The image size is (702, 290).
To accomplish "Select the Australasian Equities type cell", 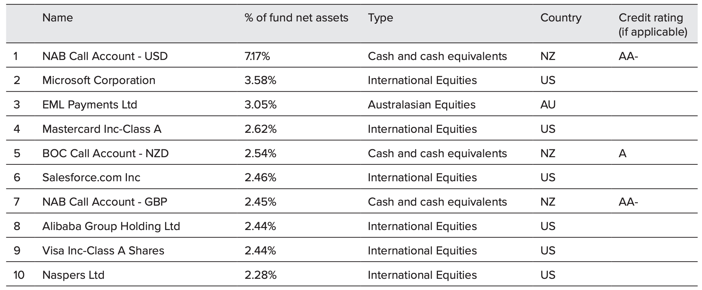I will (x=421, y=105).
